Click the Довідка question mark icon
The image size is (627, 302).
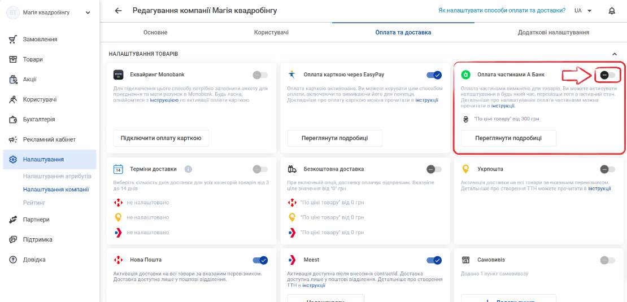coord(13,260)
